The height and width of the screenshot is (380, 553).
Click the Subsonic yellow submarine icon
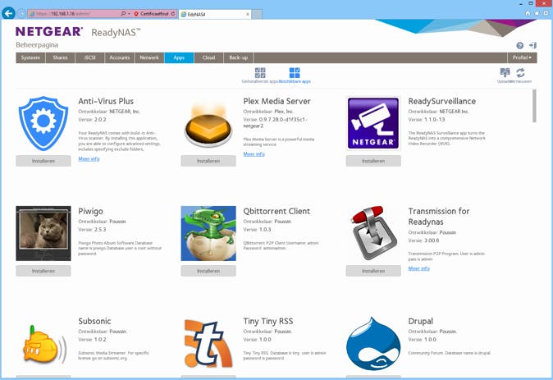pyautogui.click(x=44, y=344)
